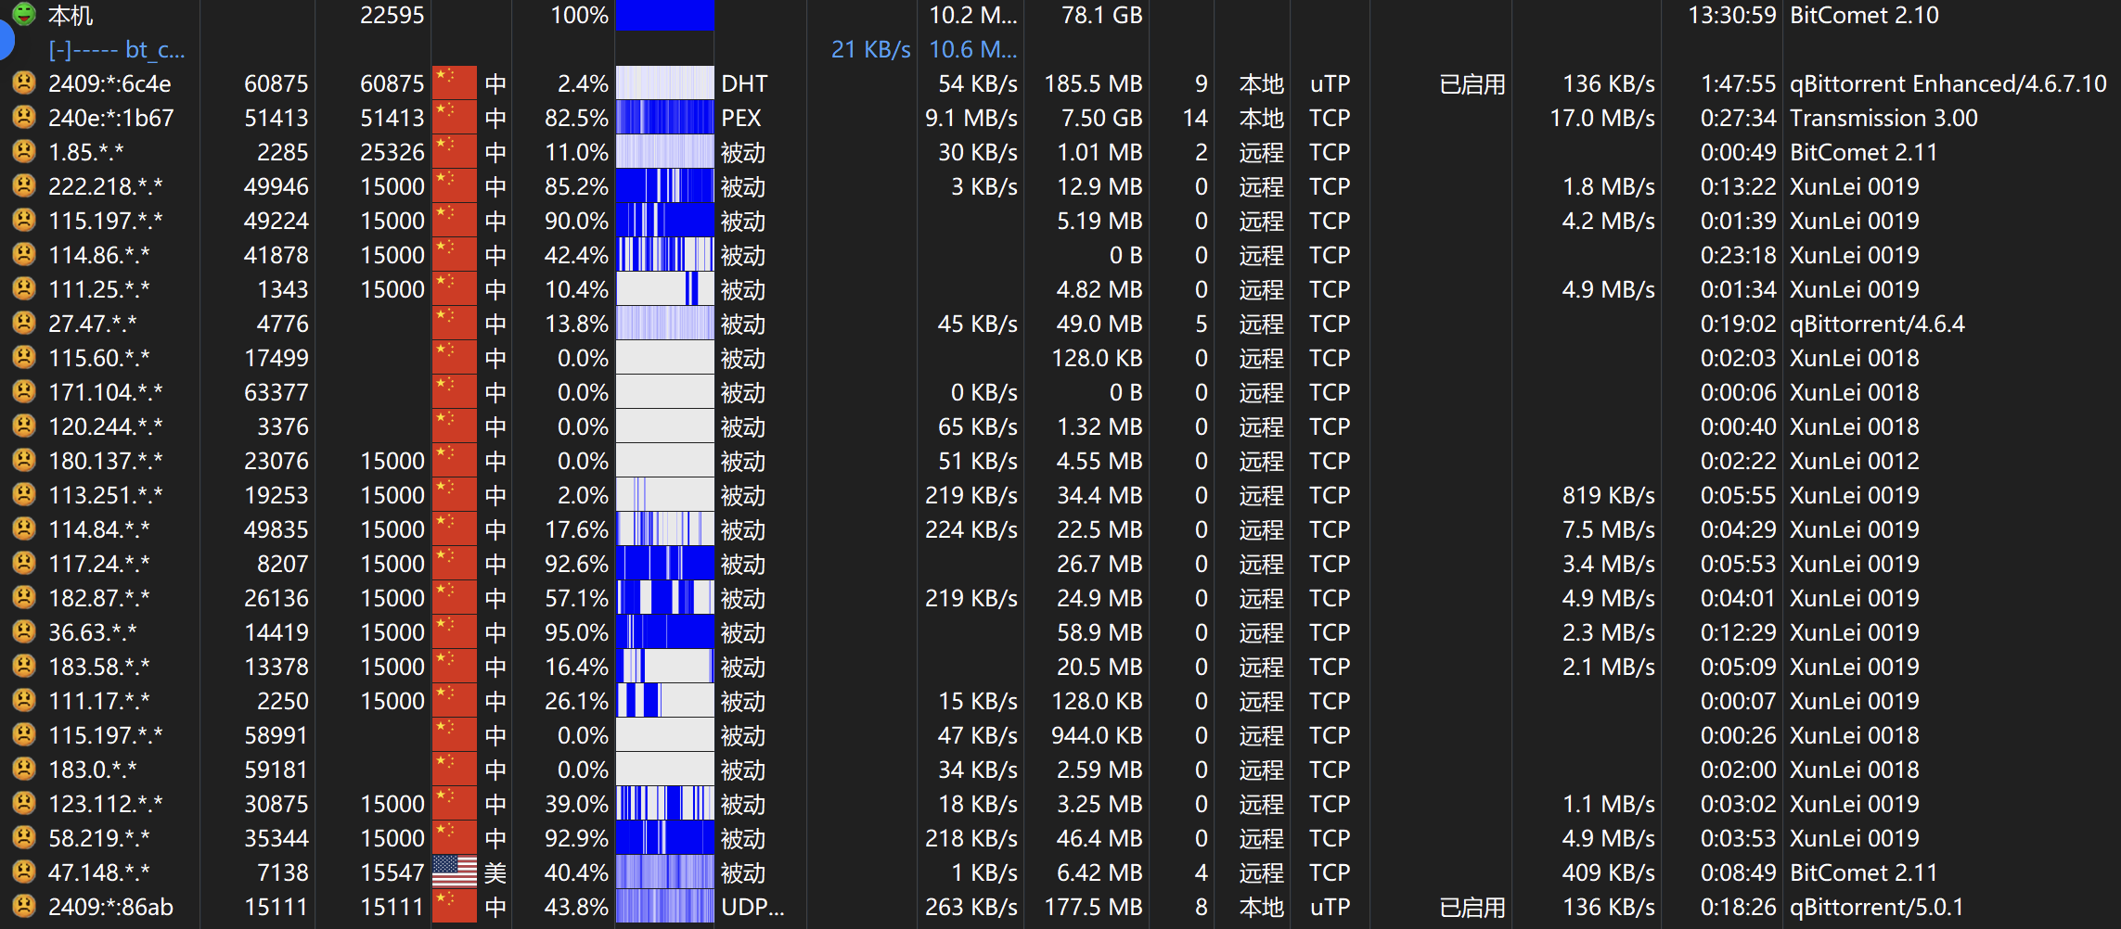This screenshot has width=2121, height=929.
Task: Click the '819 KB/s' peer speed cell
Action: [x=1608, y=495]
